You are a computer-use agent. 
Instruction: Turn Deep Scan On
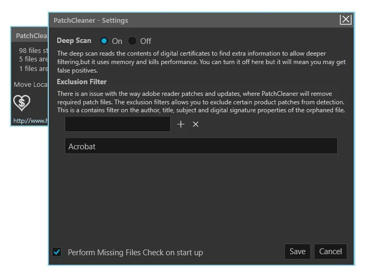[104, 41]
